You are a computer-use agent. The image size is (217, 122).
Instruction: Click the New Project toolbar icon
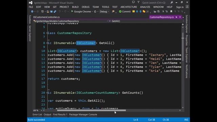(x=42, y=12)
